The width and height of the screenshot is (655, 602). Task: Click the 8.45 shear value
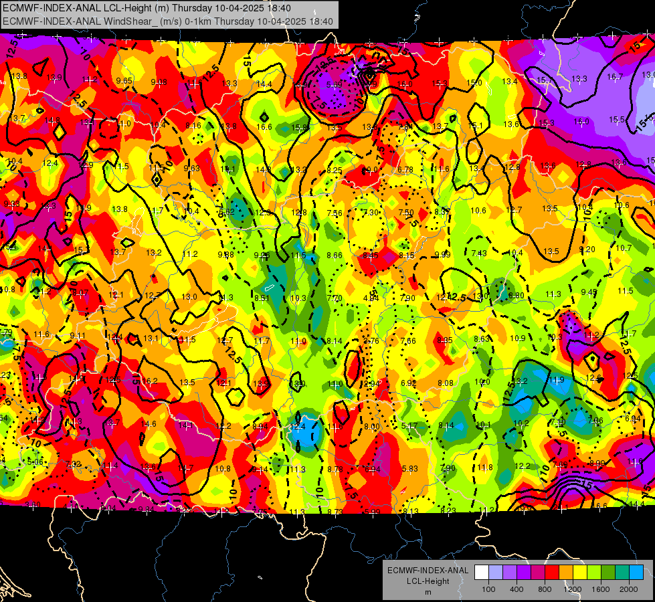(x=371, y=256)
